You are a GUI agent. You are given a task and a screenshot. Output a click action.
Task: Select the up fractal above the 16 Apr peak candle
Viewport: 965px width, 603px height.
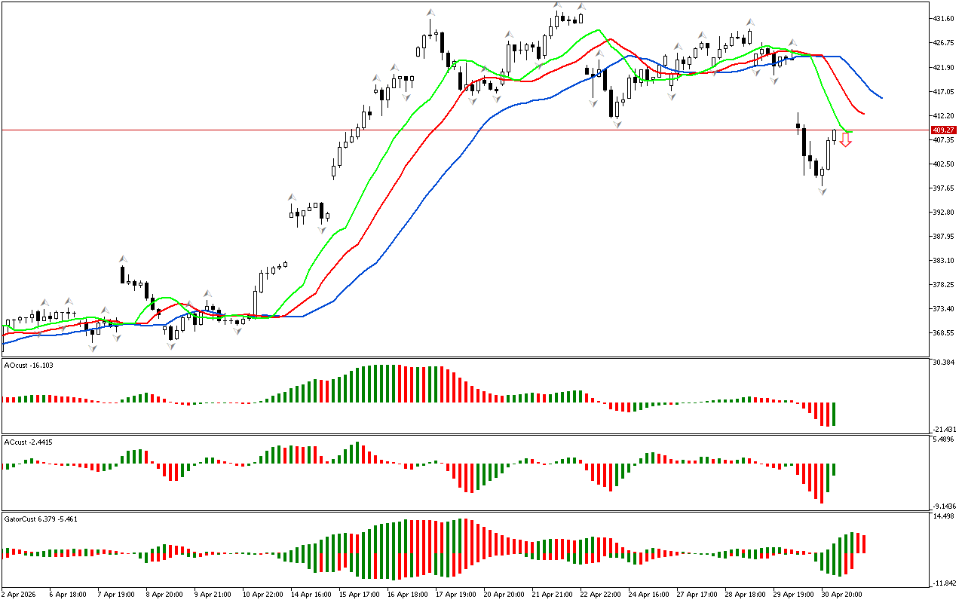pyautogui.click(x=430, y=13)
